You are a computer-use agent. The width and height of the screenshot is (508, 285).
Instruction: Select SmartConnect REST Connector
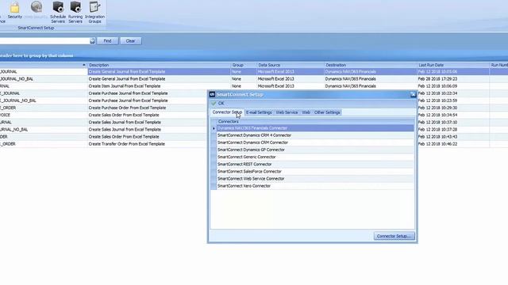click(x=315, y=164)
